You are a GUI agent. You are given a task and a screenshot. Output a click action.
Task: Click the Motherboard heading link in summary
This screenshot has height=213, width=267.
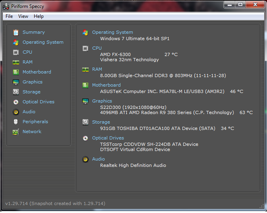(x=106, y=85)
